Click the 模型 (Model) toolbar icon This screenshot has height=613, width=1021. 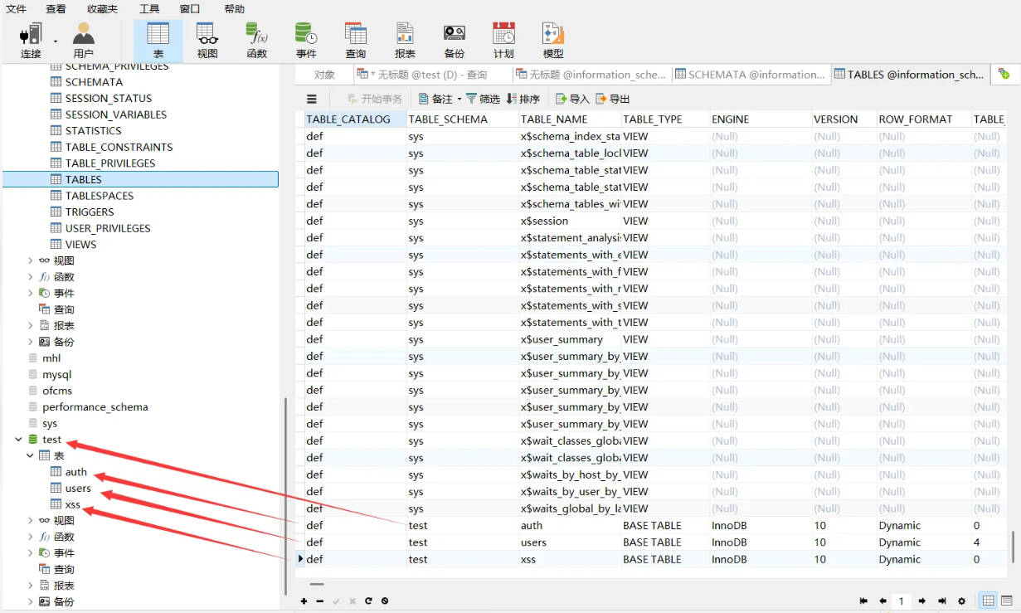[552, 39]
